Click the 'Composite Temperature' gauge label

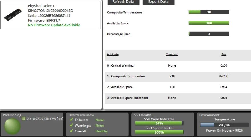pos(125,13)
